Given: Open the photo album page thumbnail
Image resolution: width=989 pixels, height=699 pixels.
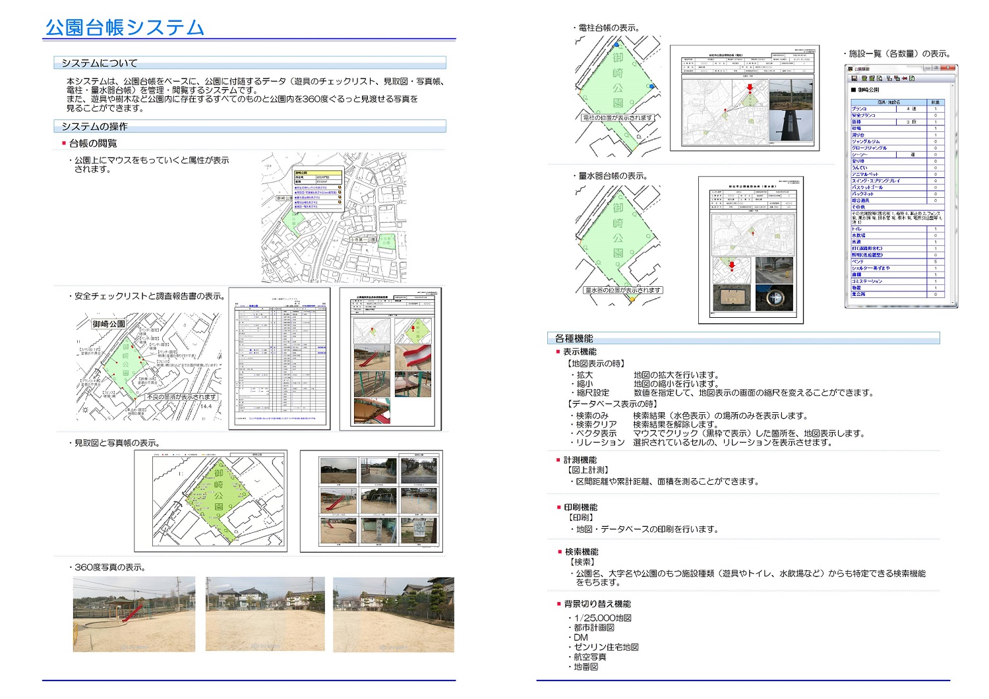Looking at the screenshot, I should (371, 501).
